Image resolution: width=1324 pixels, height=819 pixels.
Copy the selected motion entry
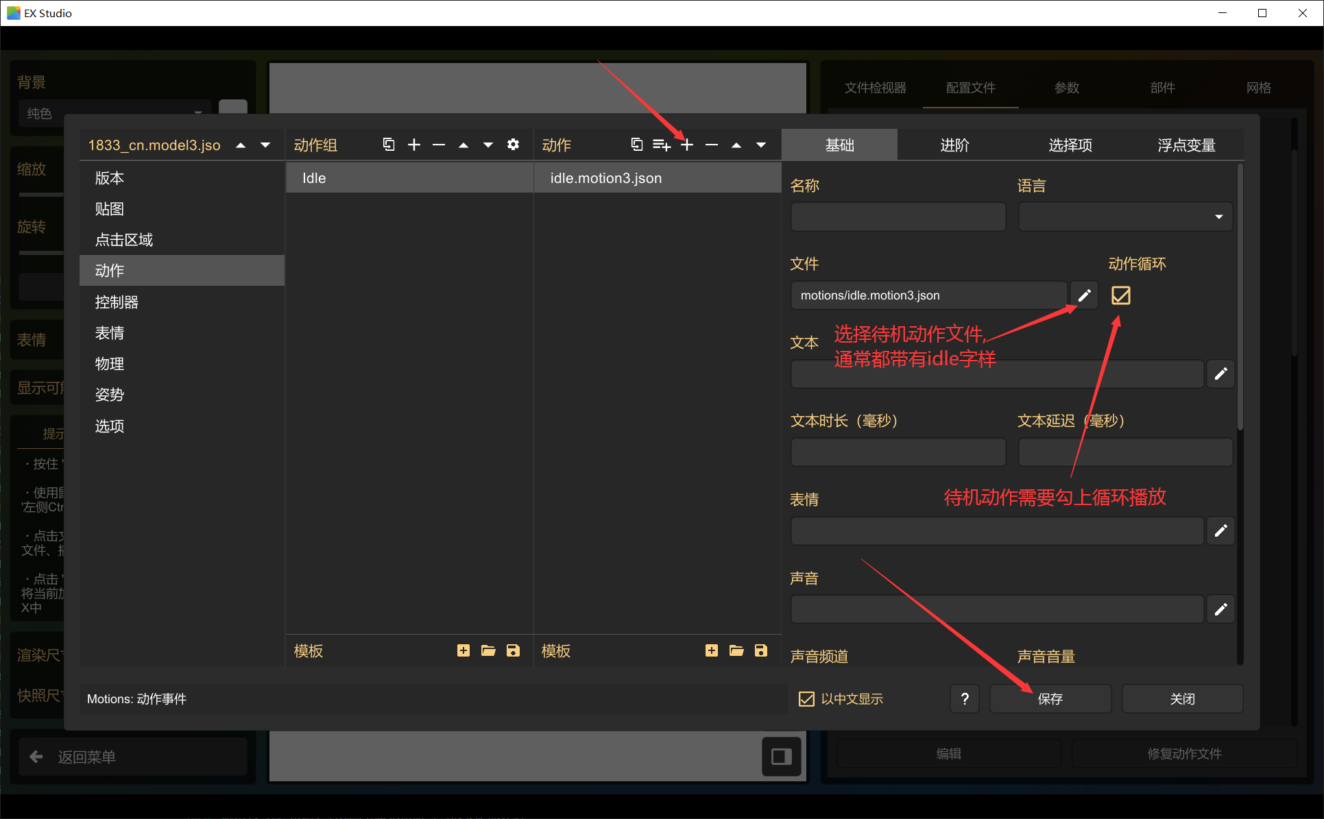[x=637, y=145]
